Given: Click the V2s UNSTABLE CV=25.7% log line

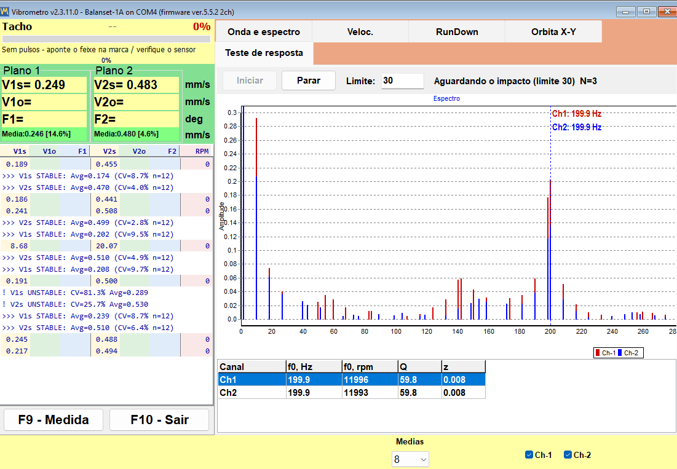Looking at the screenshot, I should point(75,304).
